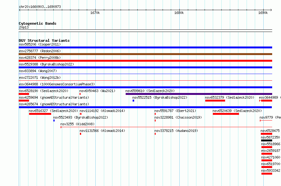Select the DGV Structural Variants track title
The width and height of the screenshot is (281, 186).
[x=44, y=40]
